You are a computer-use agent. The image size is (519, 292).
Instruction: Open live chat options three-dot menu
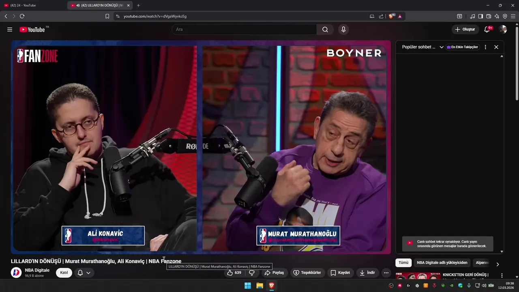(x=485, y=47)
